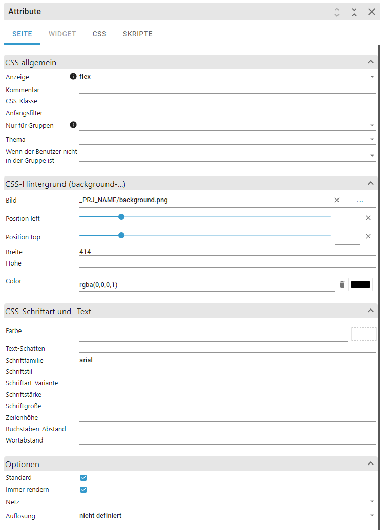Clear the background Bild path
This screenshot has width=380, height=530.
click(337, 200)
